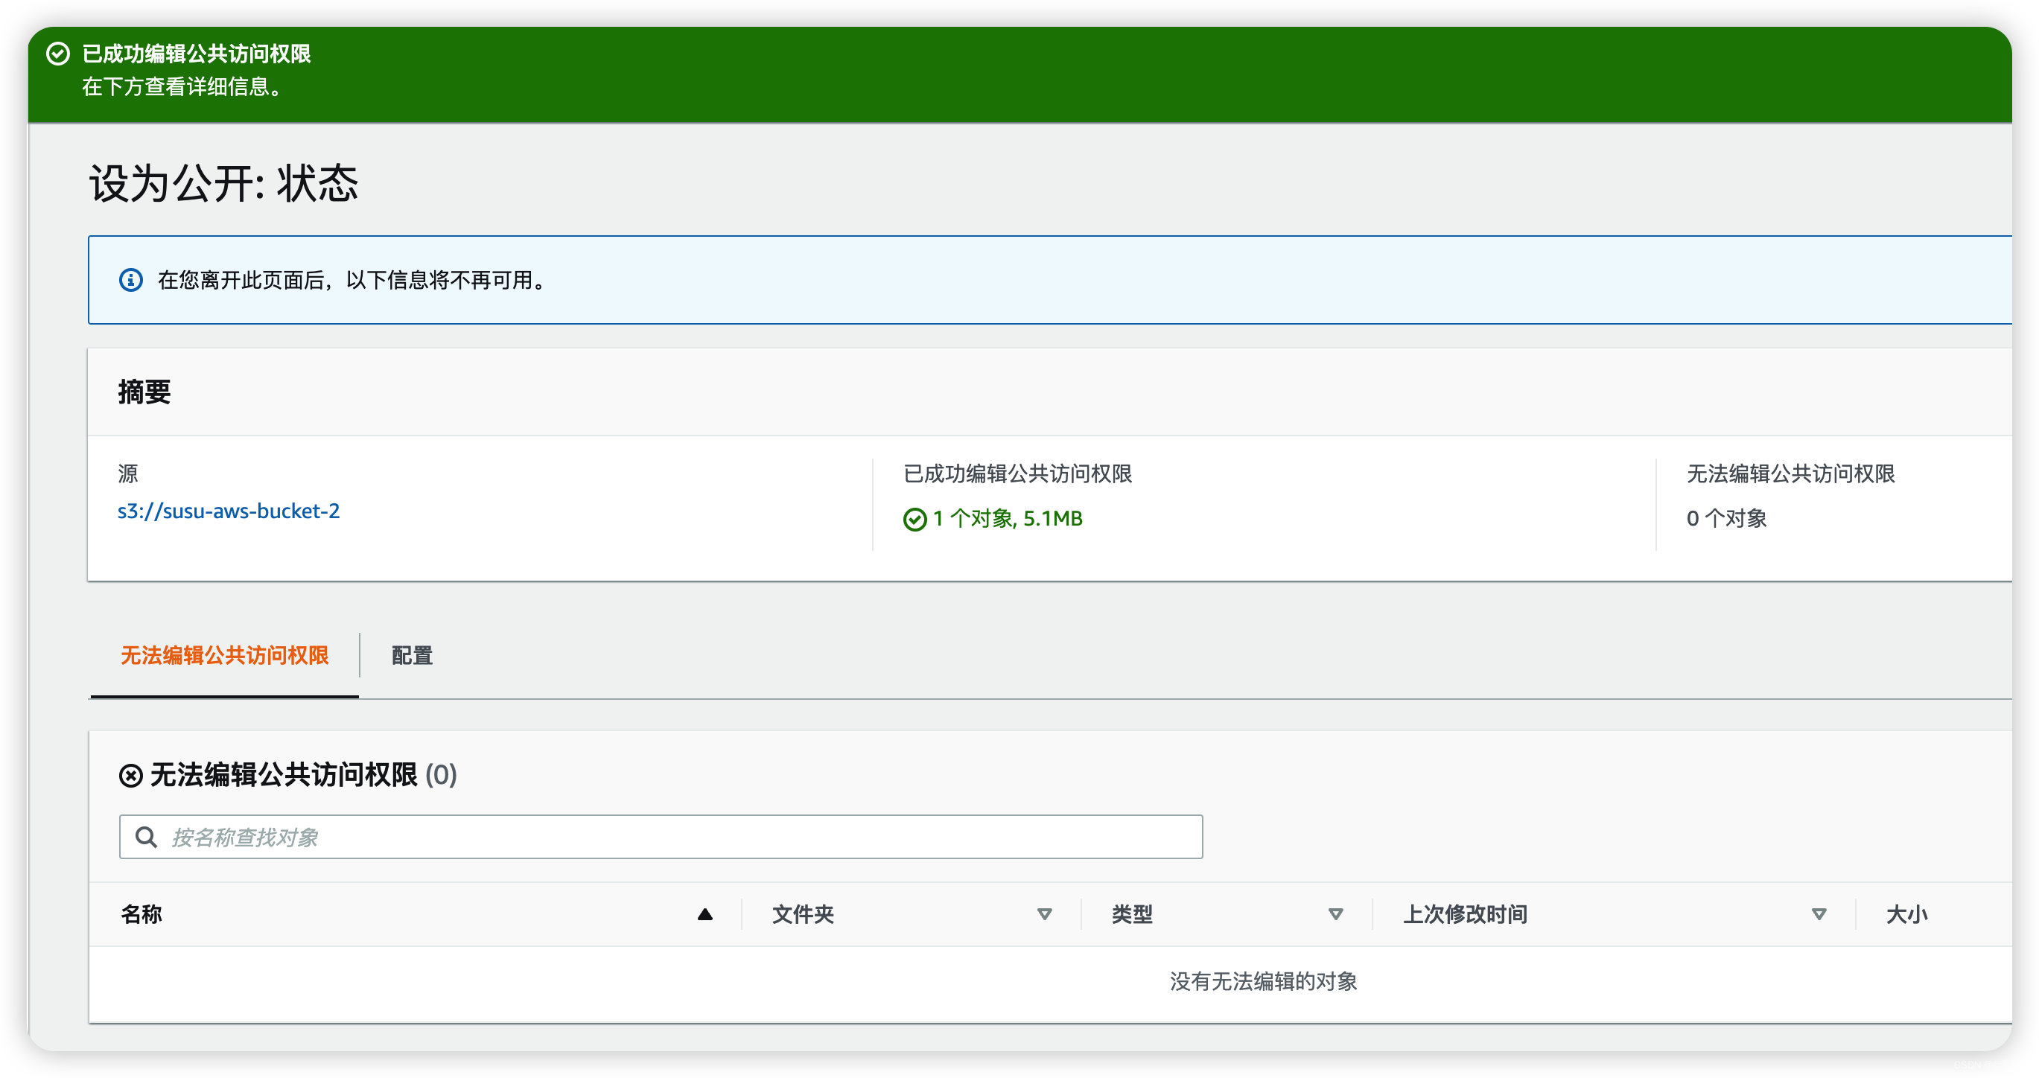Click the 源 label in summary

pyautogui.click(x=127, y=474)
